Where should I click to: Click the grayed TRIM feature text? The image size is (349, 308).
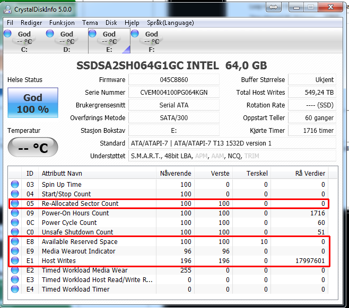coord(252,156)
